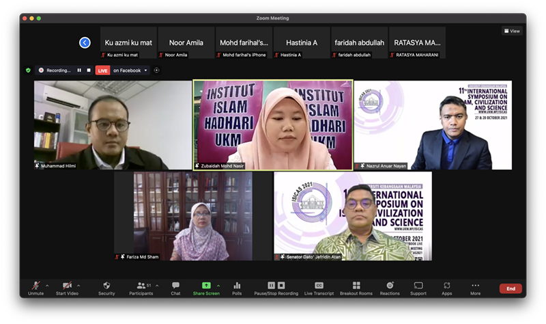Open the View layout menu
This screenshot has width=546, height=324.
coord(512,31)
